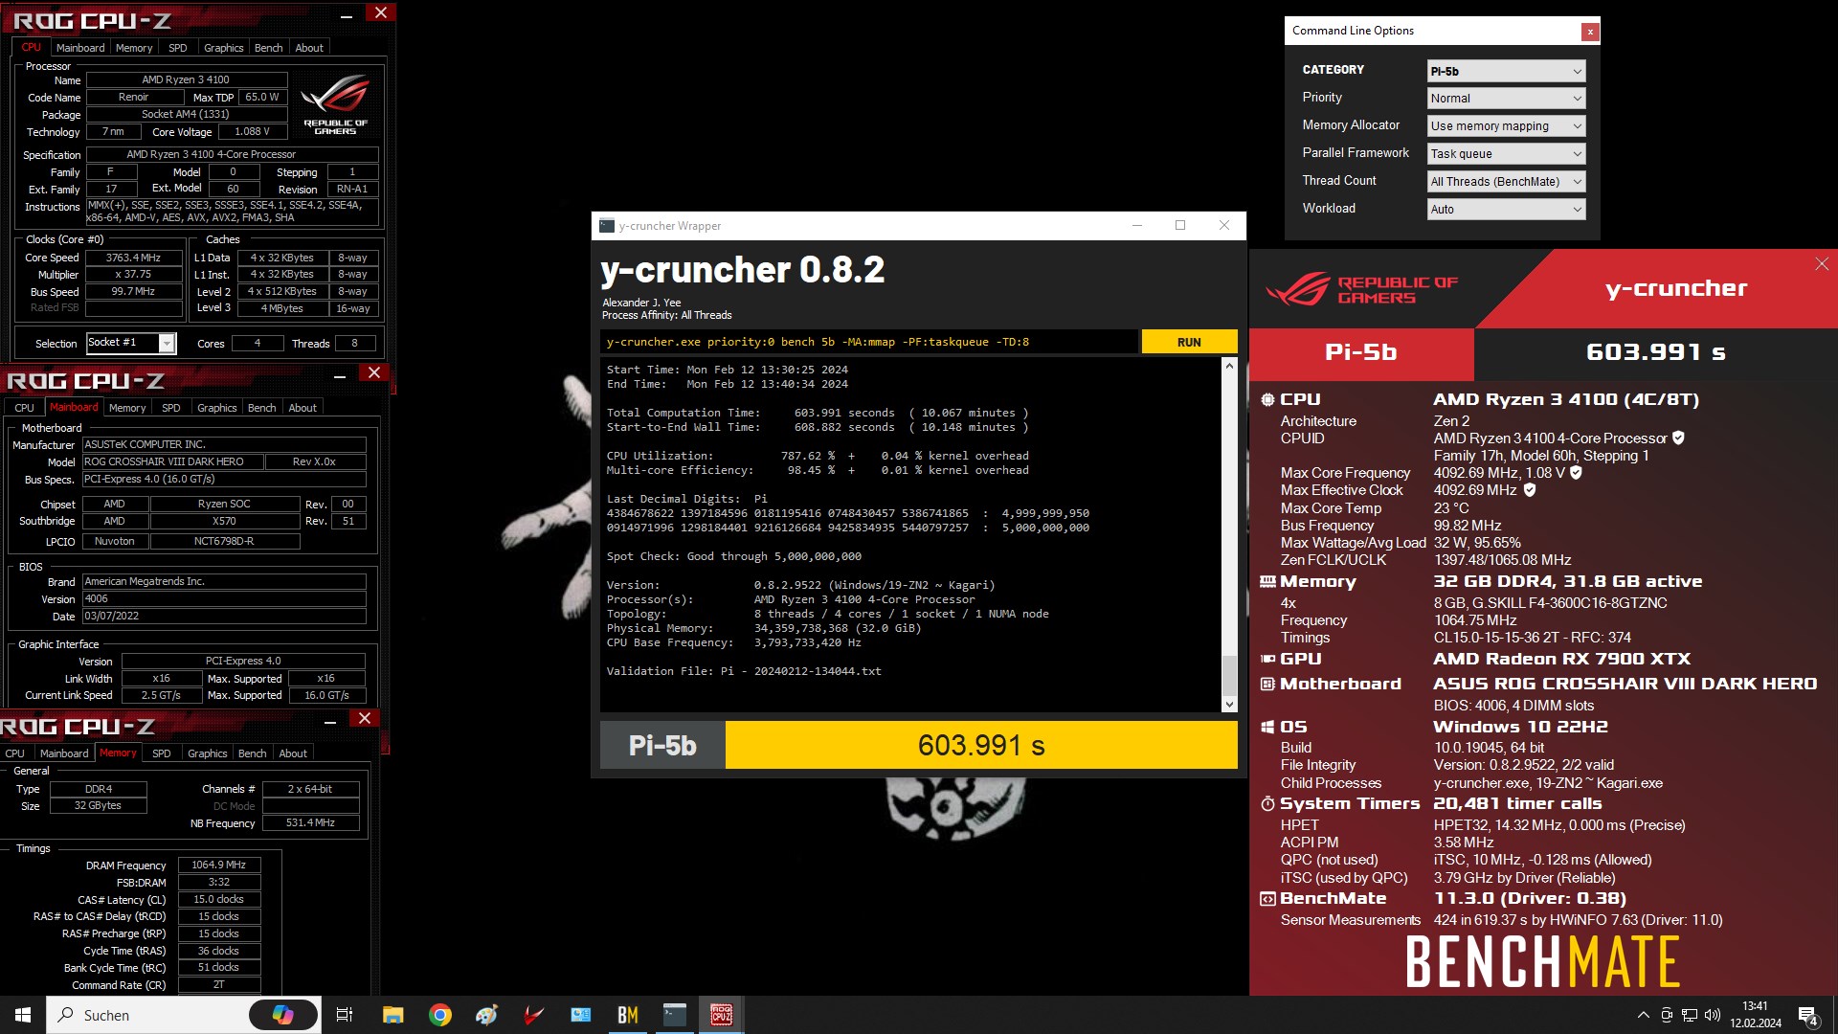Image resolution: width=1838 pixels, height=1034 pixels.
Task: Click the Windows OS icon in BenchMate panel
Action: click(x=1267, y=727)
